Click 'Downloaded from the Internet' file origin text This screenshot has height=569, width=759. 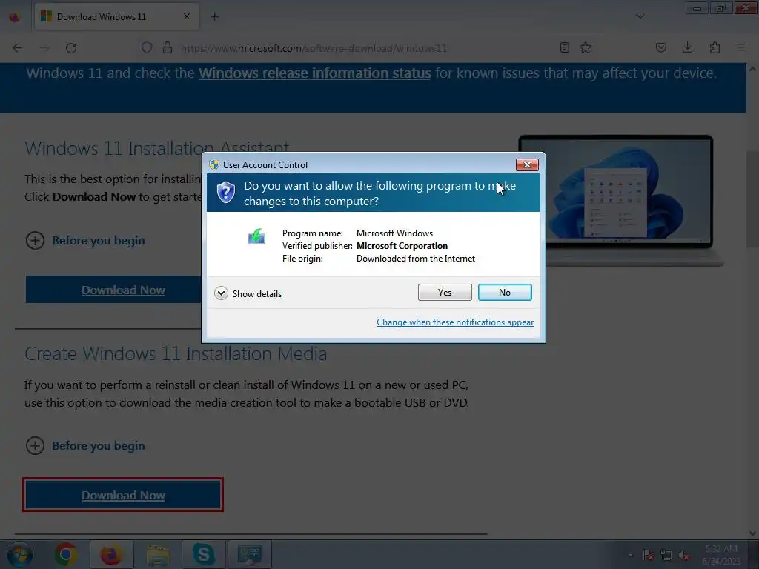[x=416, y=259]
